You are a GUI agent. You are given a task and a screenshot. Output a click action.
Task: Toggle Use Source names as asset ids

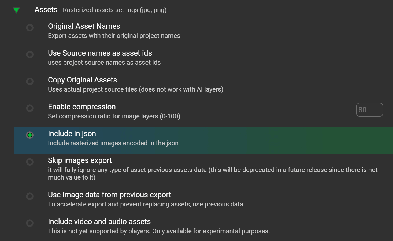pos(30,54)
